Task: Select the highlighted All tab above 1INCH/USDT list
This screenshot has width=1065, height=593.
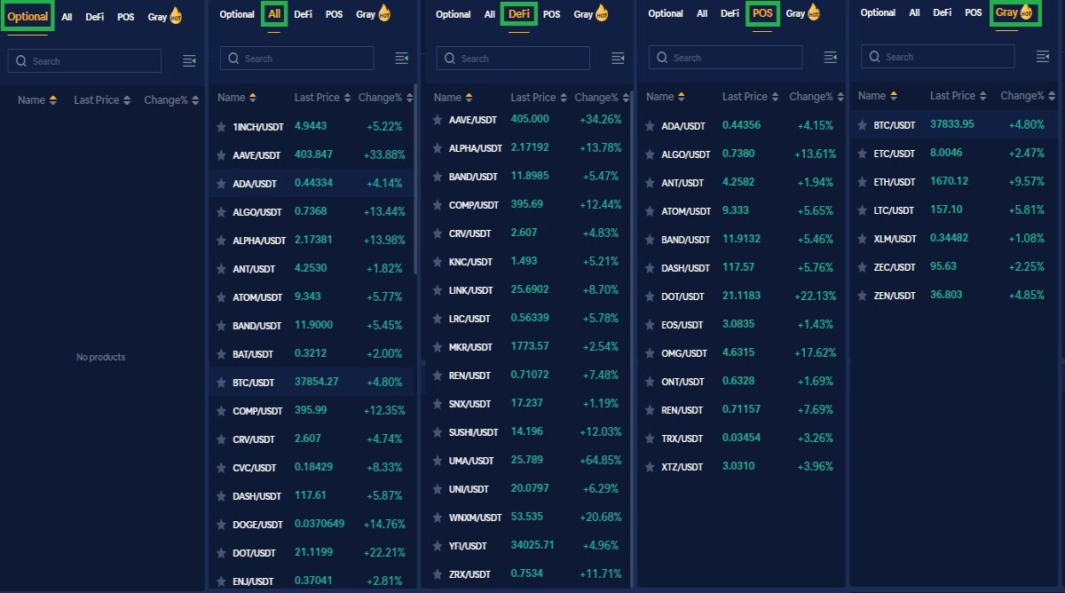Action: pyautogui.click(x=274, y=14)
